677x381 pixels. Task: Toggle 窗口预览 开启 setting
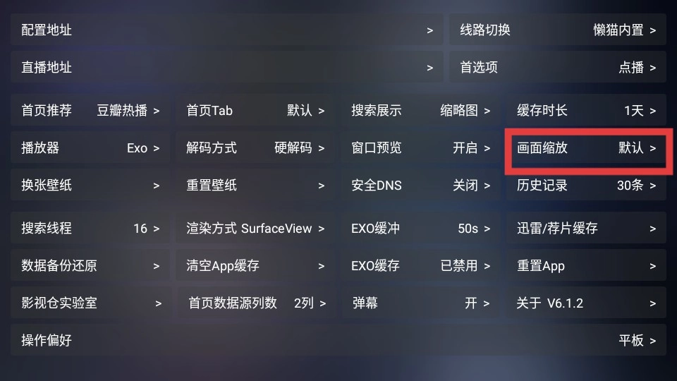(x=421, y=148)
